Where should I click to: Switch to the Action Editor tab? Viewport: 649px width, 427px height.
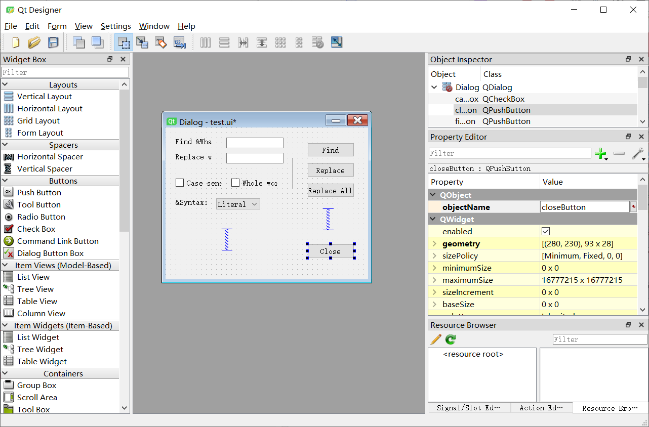point(541,408)
